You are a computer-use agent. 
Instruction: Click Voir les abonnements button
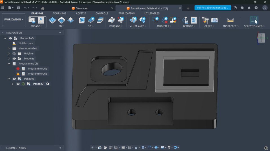click(213, 8)
